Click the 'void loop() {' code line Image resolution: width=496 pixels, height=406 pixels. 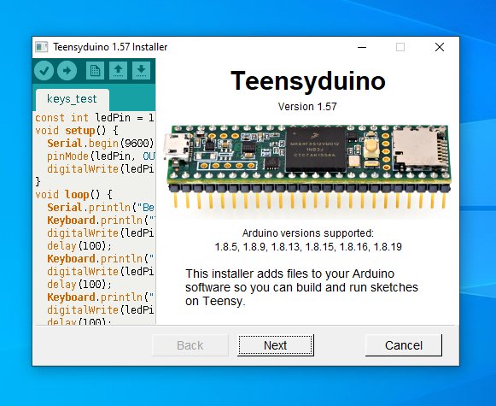click(73, 194)
